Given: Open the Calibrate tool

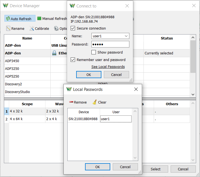Looking at the screenshot, I should pyautogui.click(x=39, y=28).
